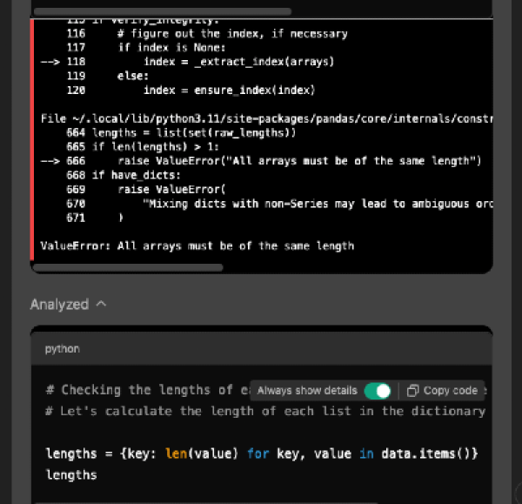Click the 'python' code block header label
522x504 pixels.
[x=62, y=348]
